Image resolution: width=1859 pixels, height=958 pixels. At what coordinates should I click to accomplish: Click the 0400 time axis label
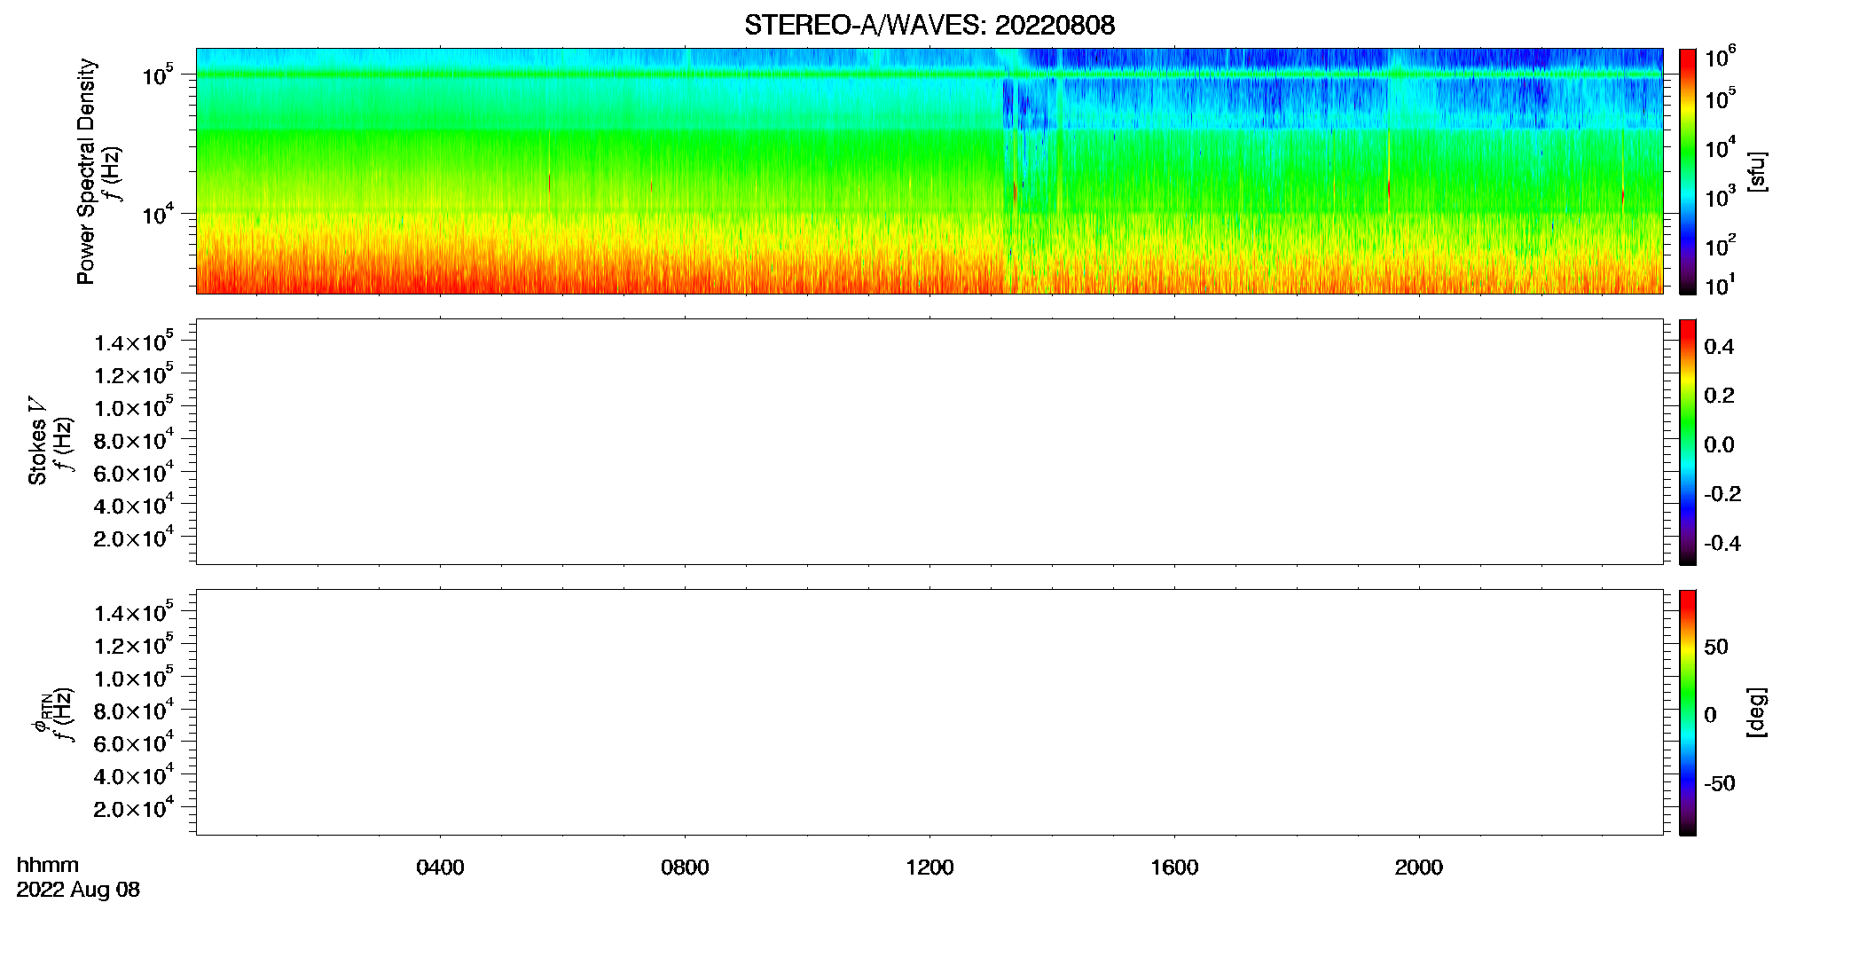(x=440, y=868)
